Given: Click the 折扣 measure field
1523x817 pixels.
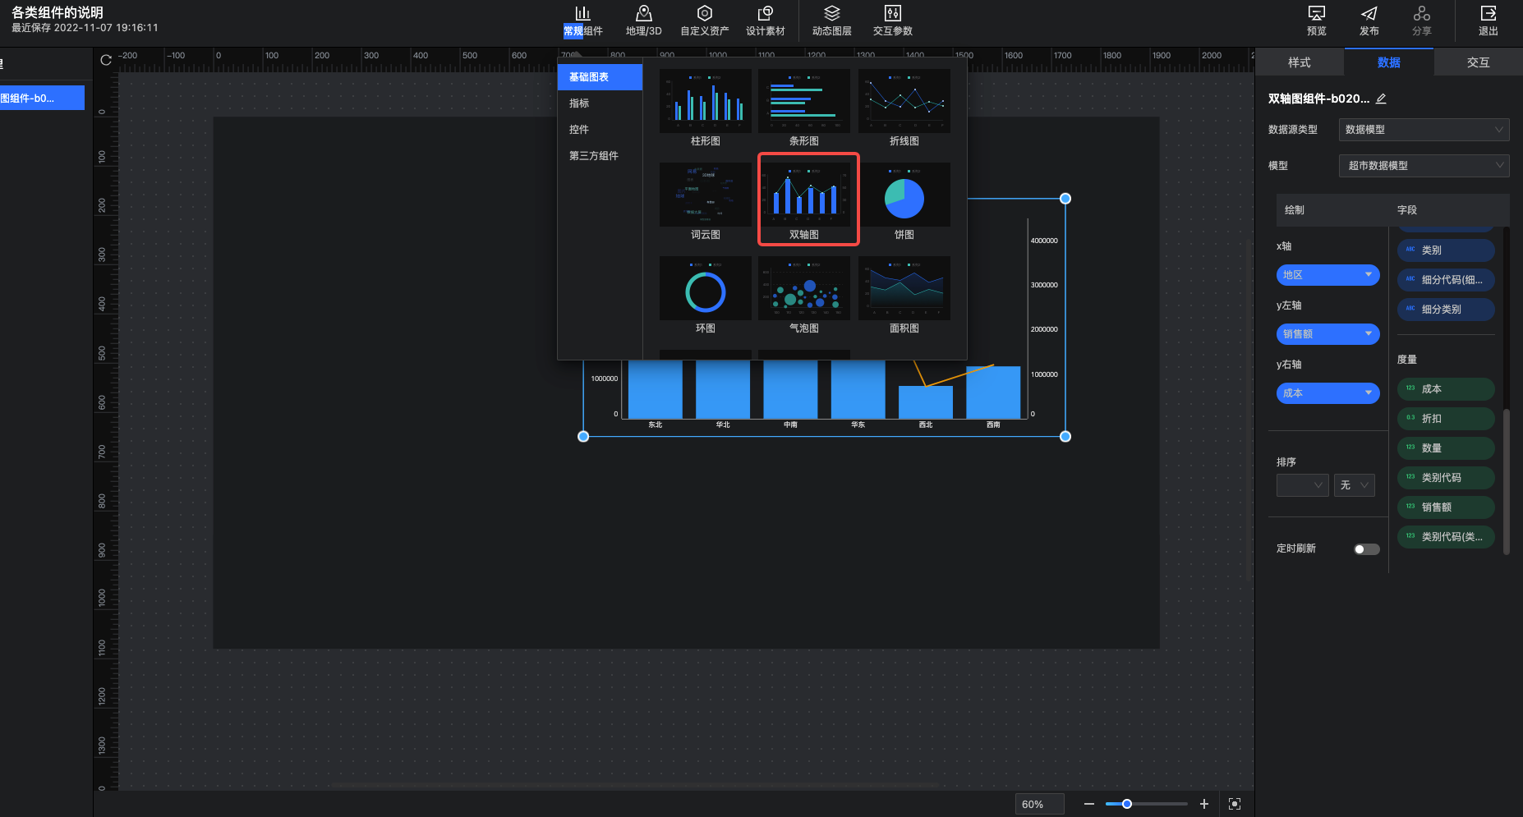Looking at the screenshot, I should click(x=1446, y=419).
